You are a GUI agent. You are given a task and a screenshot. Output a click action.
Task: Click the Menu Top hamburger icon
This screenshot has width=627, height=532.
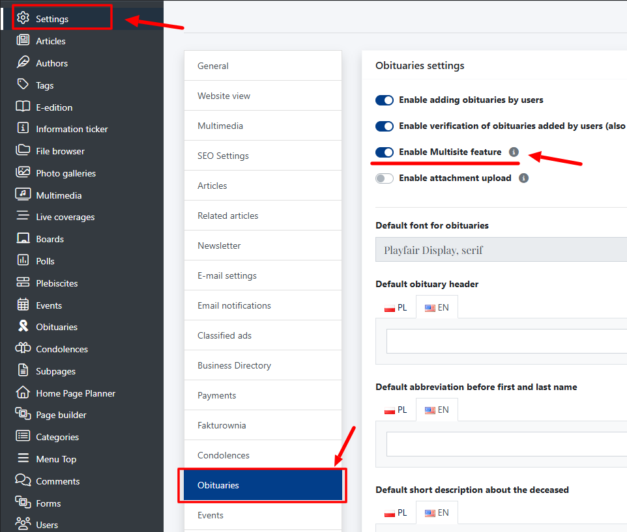coord(23,458)
